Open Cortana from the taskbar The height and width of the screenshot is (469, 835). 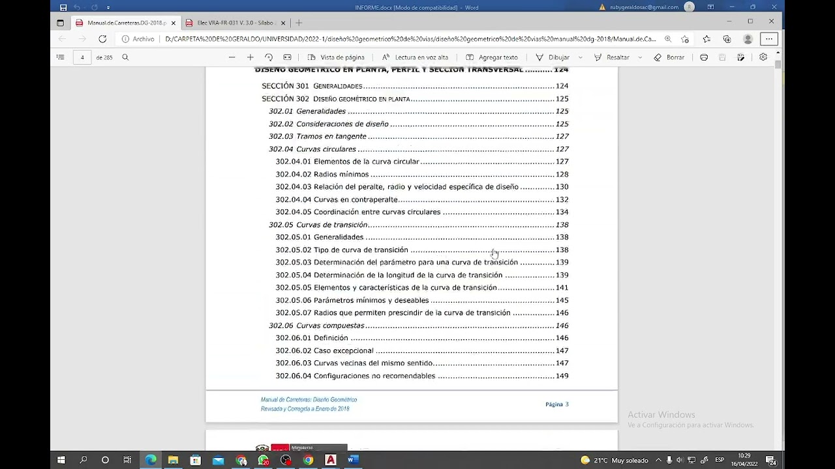click(x=105, y=460)
